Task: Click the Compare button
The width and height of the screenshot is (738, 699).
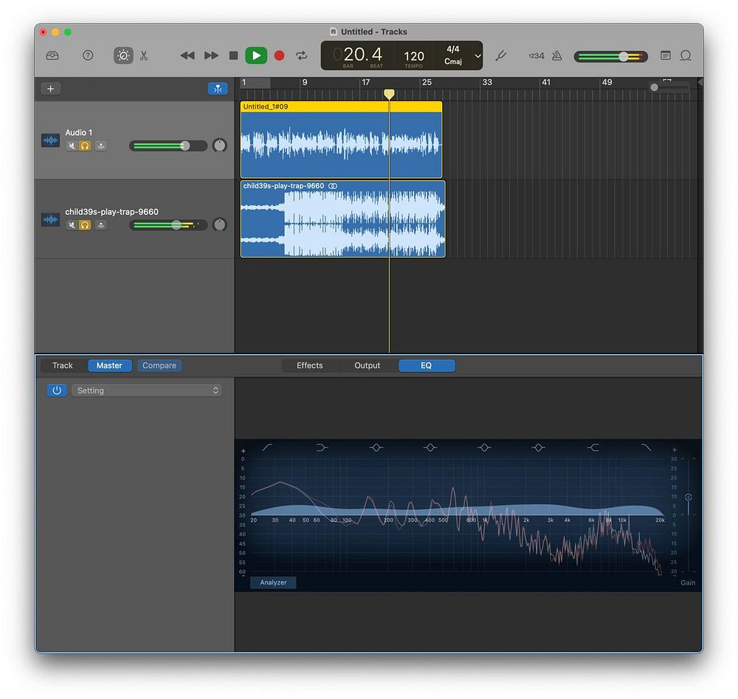Action: pos(159,365)
